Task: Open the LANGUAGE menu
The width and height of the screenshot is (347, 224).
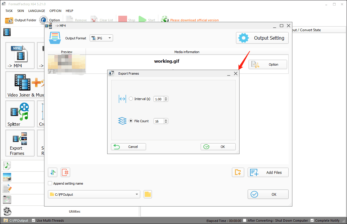Action: [37, 11]
